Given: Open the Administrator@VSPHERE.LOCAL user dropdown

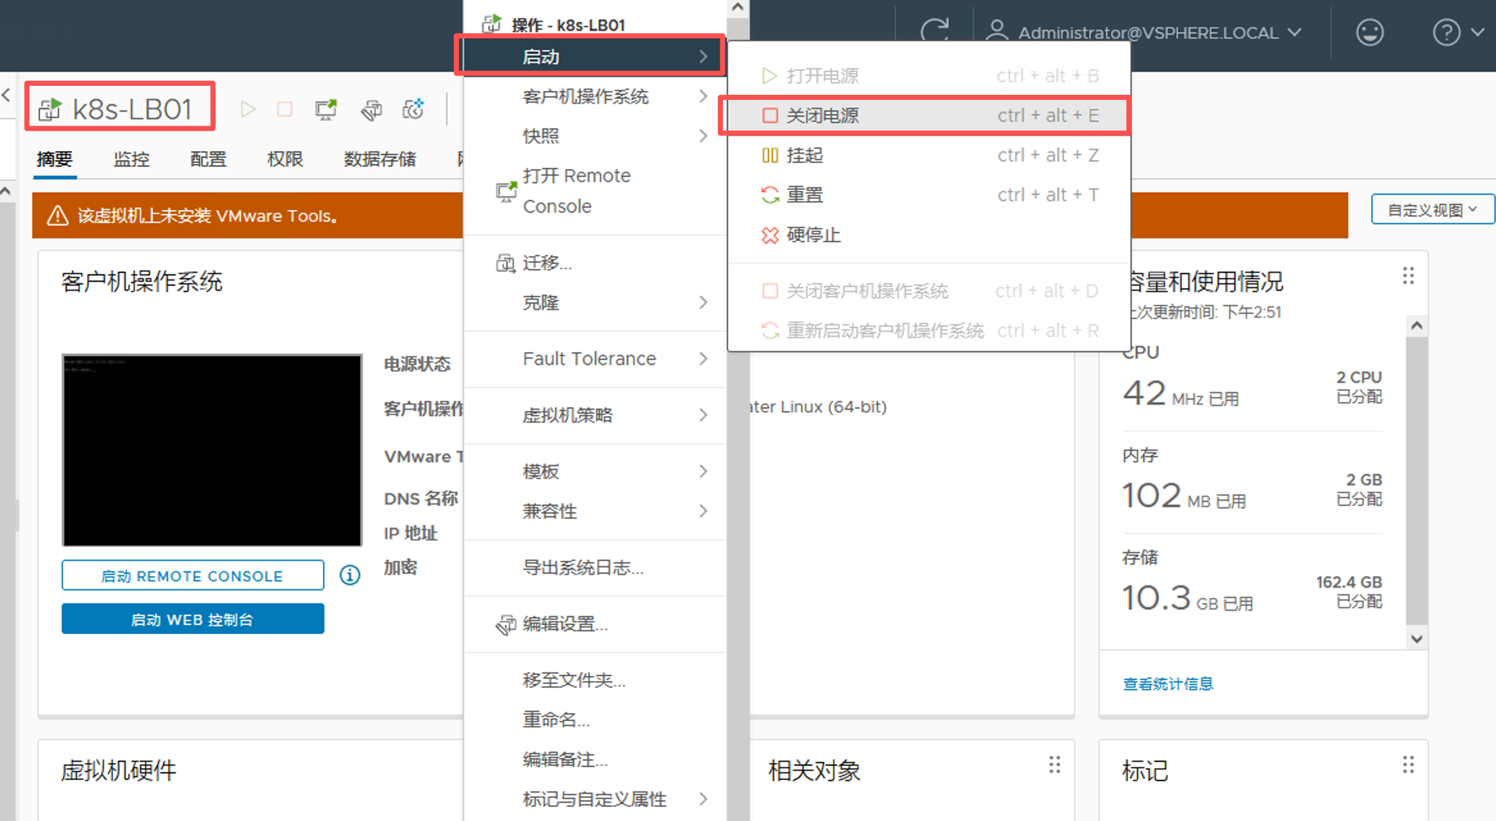Looking at the screenshot, I should [1143, 32].
